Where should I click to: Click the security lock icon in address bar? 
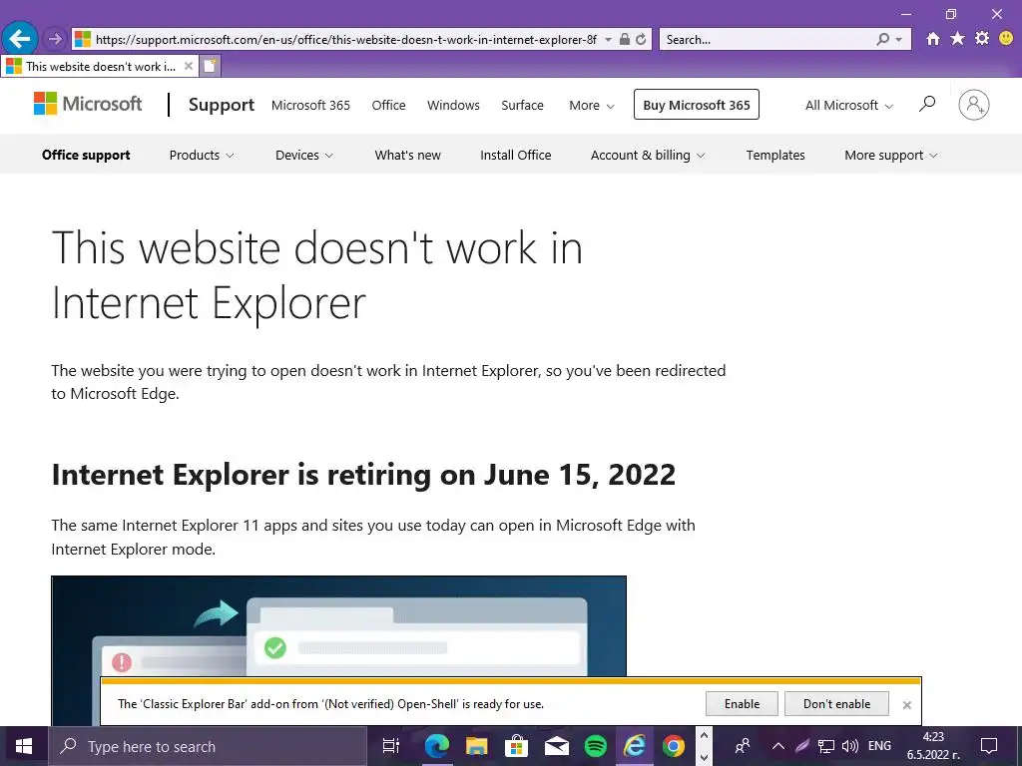625,39
